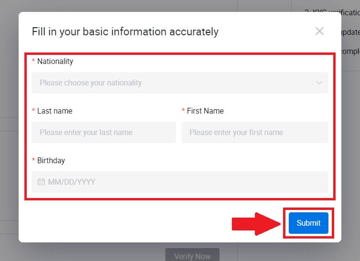The image size is (360, 261).
Task: Click the red asterisk beside Last name
Action: click(x=33, y=111)
